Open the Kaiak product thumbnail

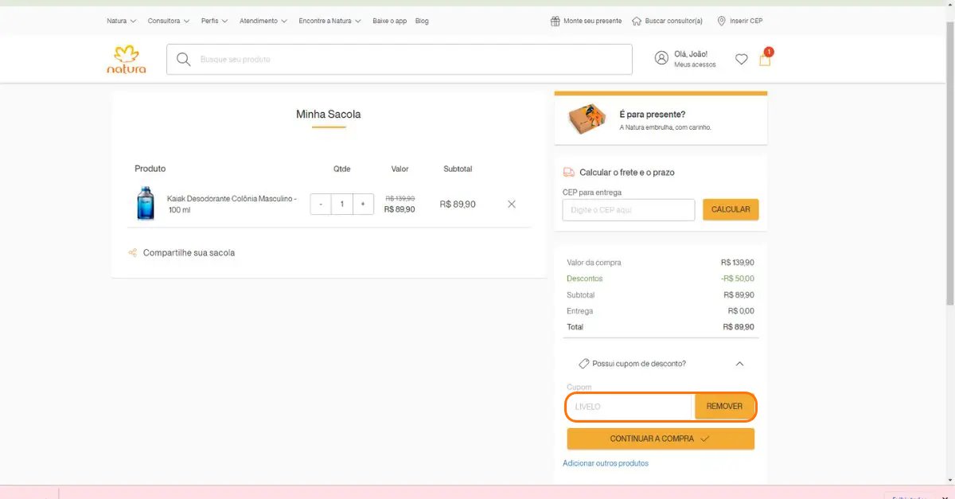coord(146,204)
